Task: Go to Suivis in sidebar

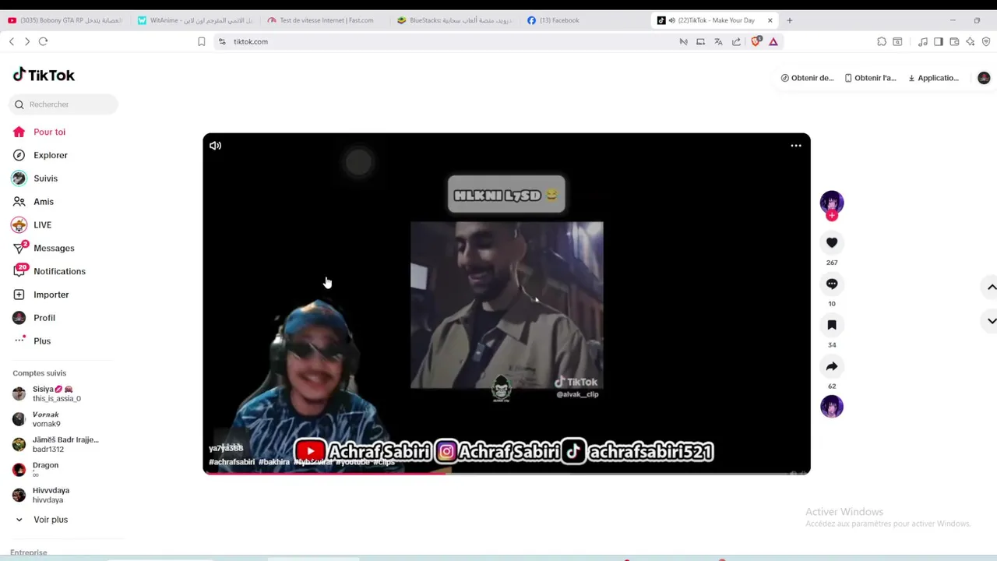Action: pyautogui.click(x=45, y=178)
